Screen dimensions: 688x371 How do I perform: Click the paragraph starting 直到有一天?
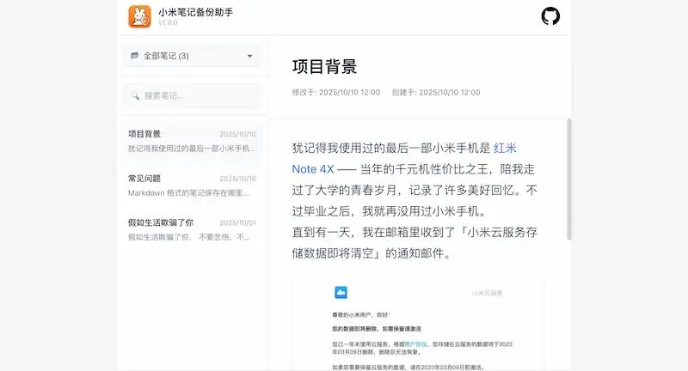click(x=415, y=243)
